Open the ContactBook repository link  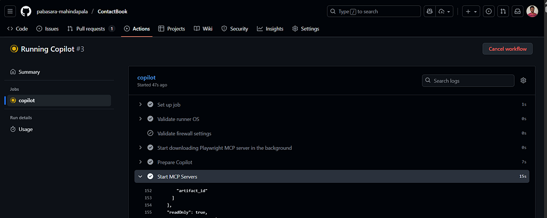click(112, 11)
